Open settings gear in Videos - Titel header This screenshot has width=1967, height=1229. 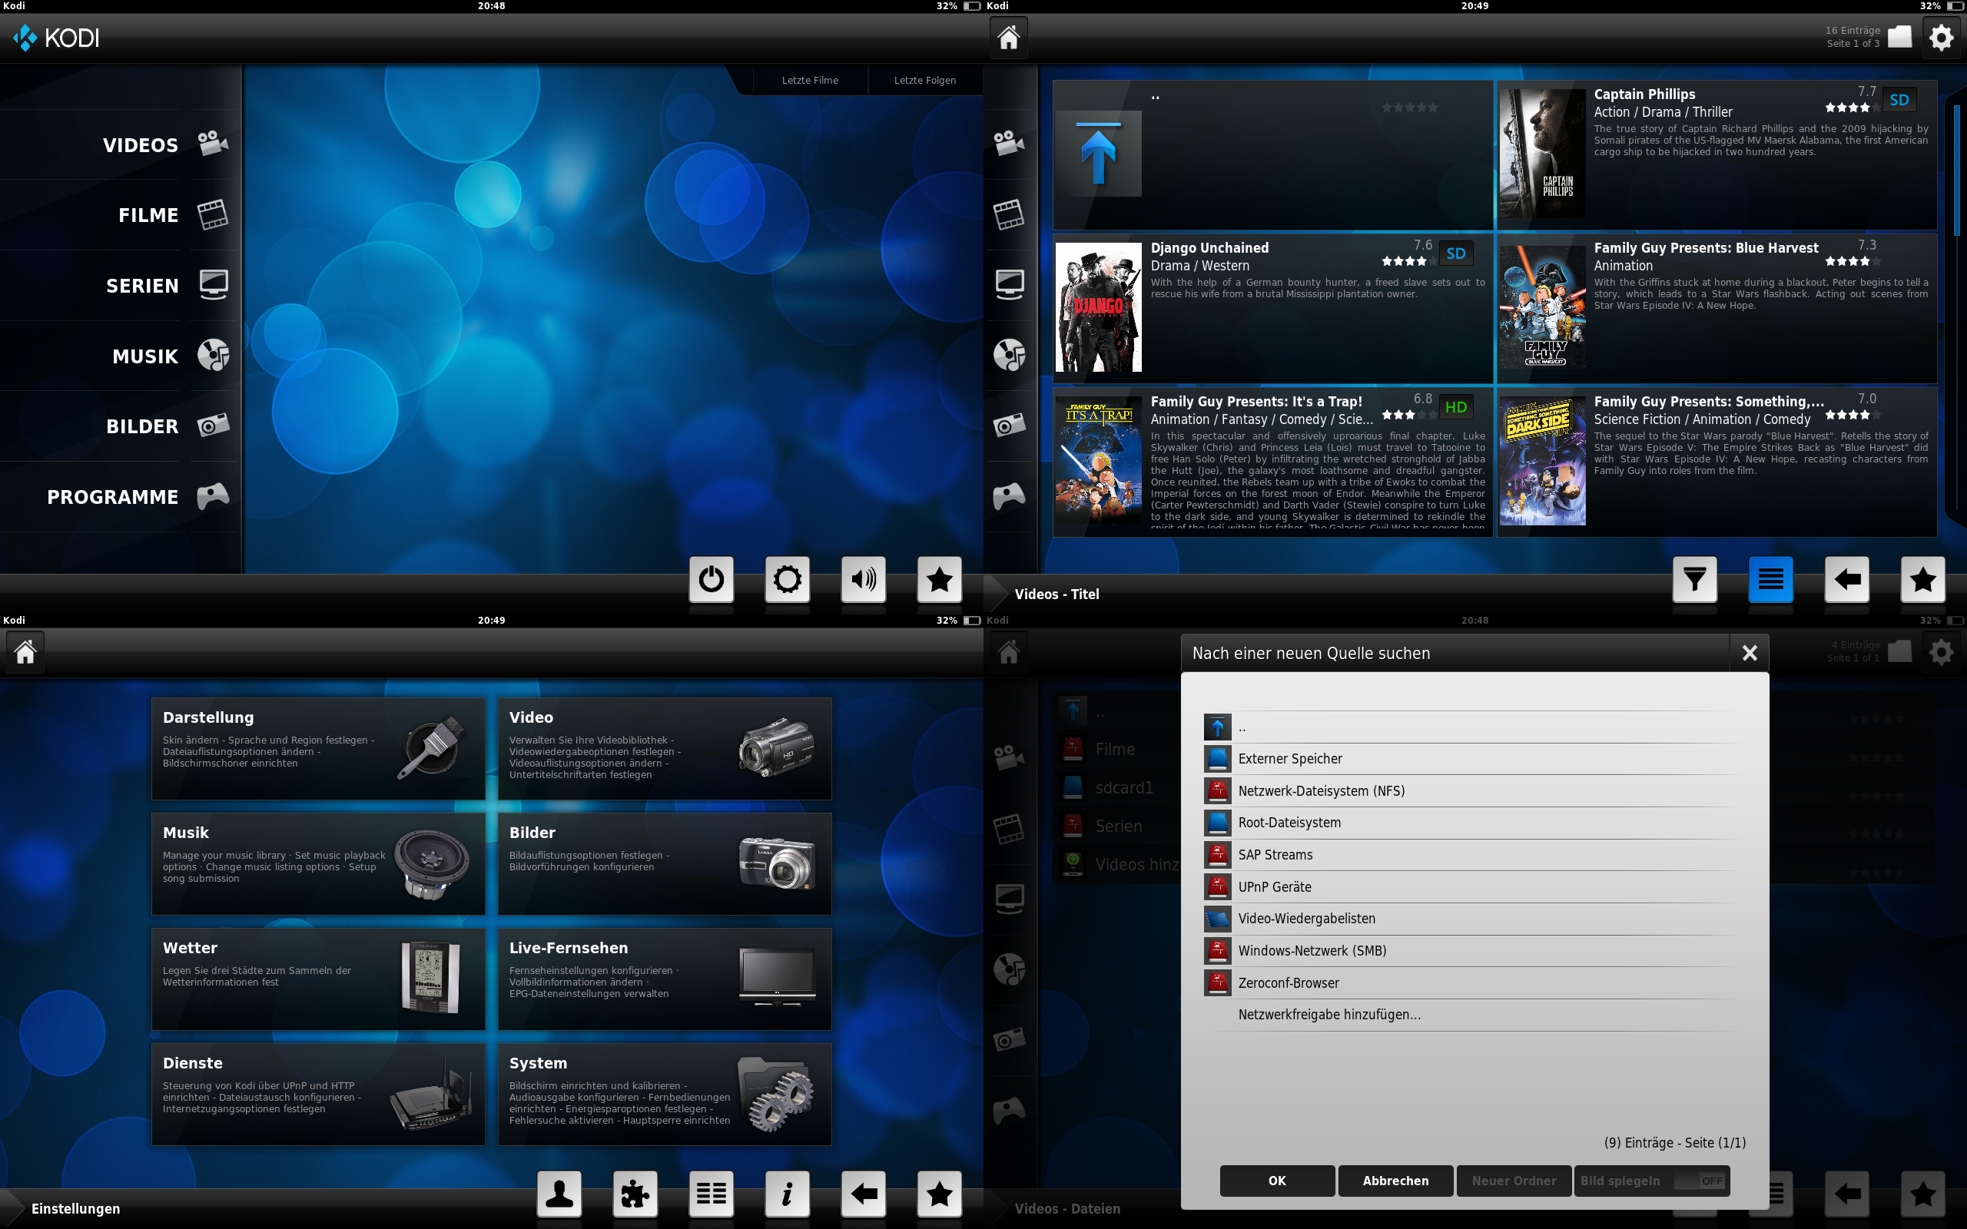[1941, 38]
